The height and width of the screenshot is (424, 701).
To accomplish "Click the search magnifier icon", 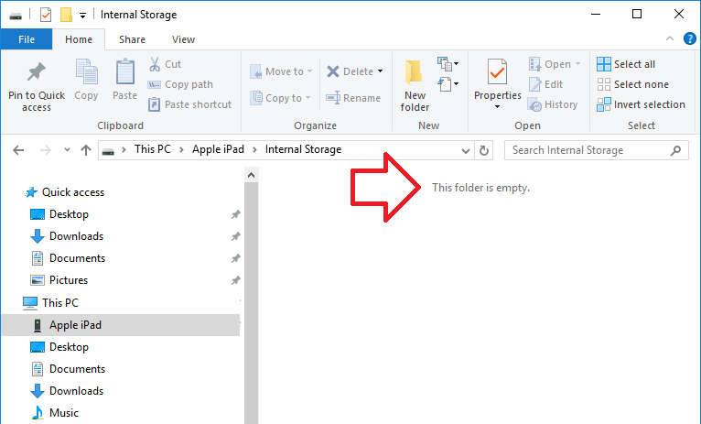I will (x=675, y=150).
